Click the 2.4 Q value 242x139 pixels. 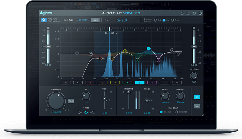(86, 102)
